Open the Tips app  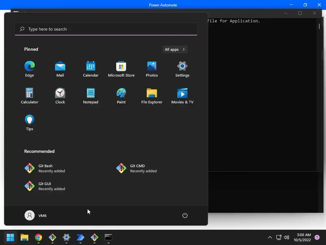tap(30, 123)
